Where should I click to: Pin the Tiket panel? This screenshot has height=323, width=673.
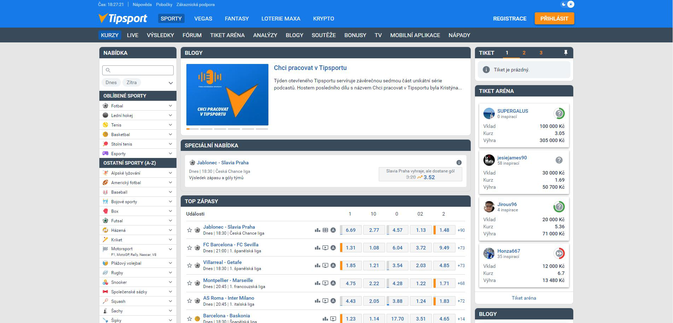coord(565,53)
